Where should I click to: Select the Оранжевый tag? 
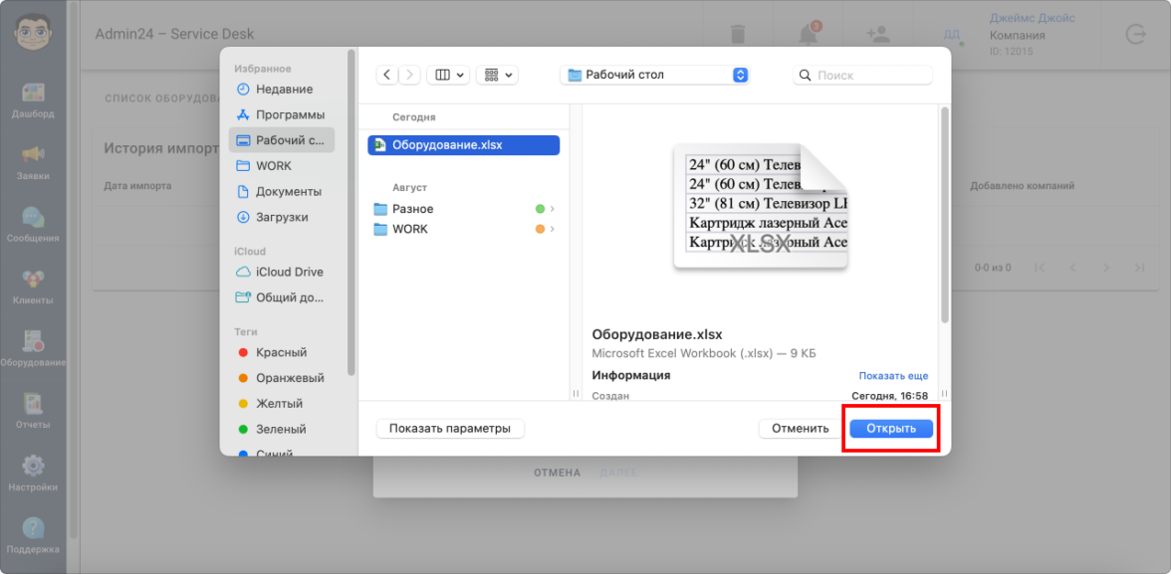[282, 378]
